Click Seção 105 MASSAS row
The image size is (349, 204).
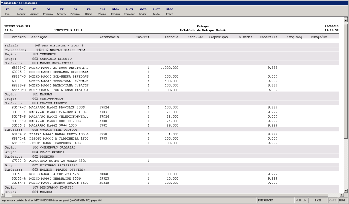[171, 94]
